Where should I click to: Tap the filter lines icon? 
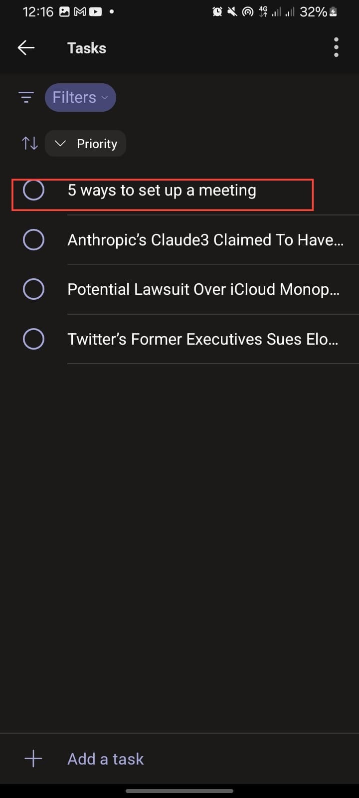[26, 97]
